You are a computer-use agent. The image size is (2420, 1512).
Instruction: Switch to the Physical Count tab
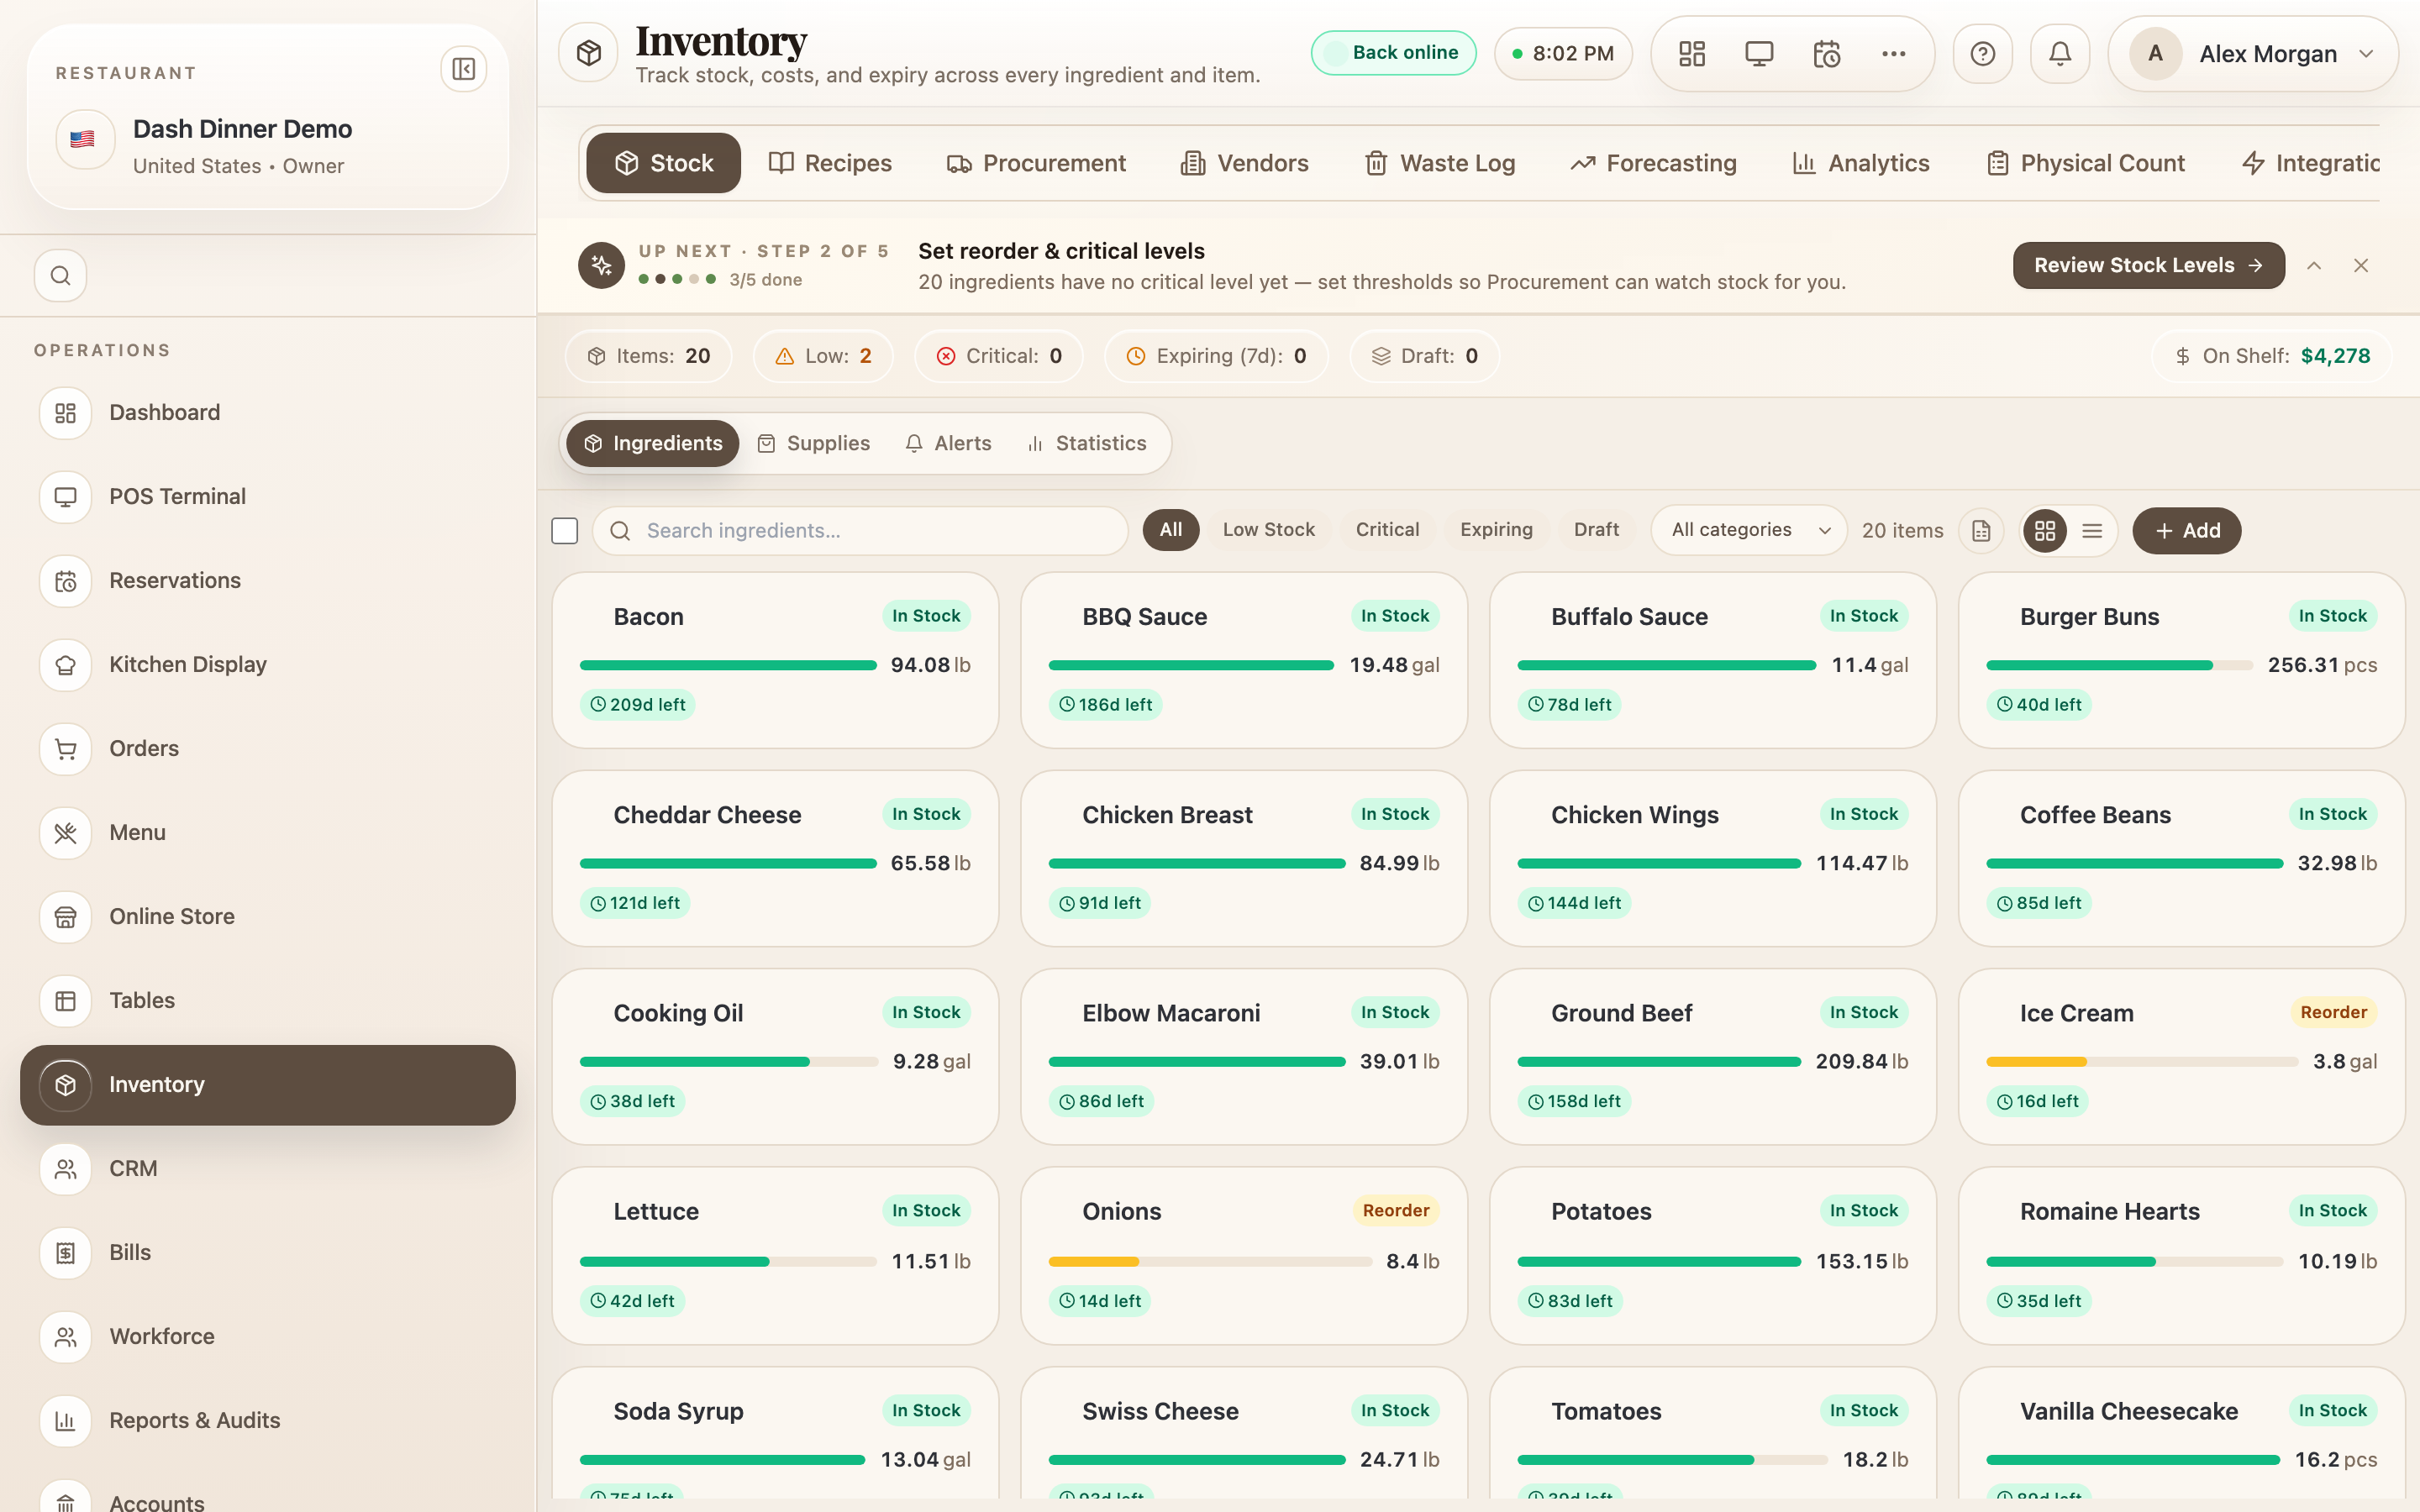pos(2085,163)
